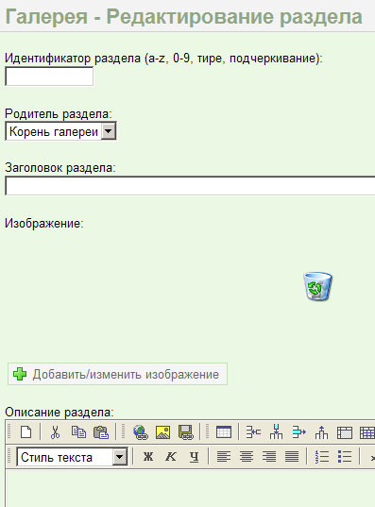The image size is (375, 507).
Task: Click the insert table icon
Action: coord(224,432)
